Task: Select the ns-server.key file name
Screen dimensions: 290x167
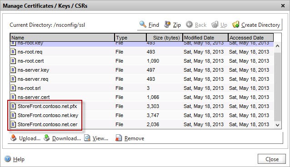Action: [33, 70]
